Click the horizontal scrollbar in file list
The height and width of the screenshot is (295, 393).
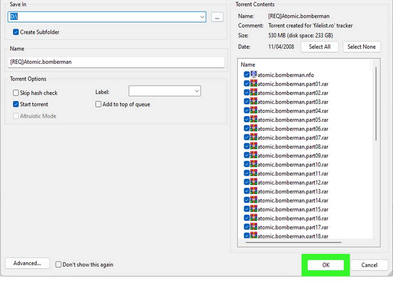click(294, 242)
